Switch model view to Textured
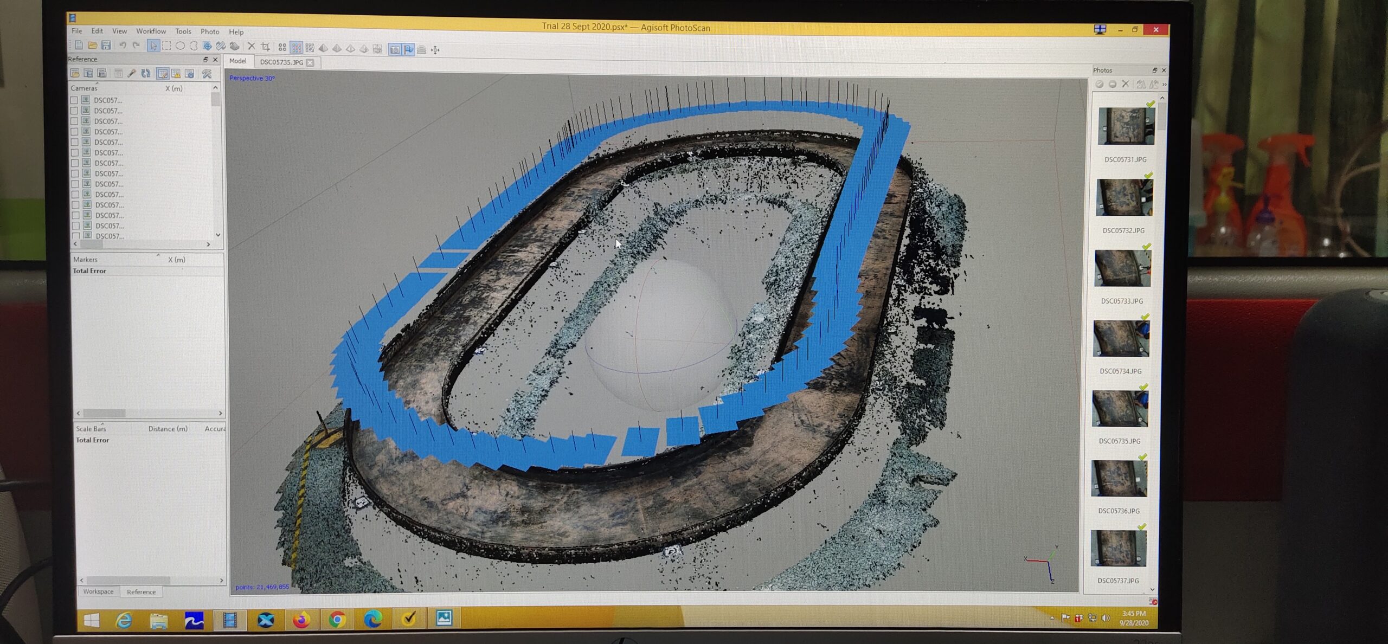1388x644 pixels. (x=364, y=49)
